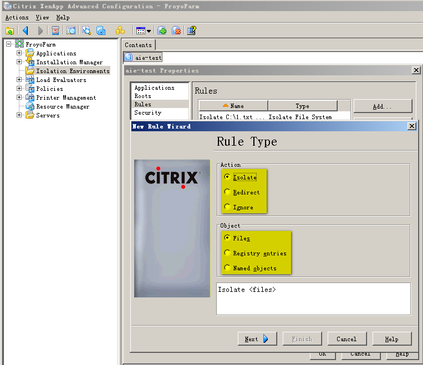Click the up-one-level folder toolbar icon
Image resolution: width=423 pixels, height=365 pixels.
(10, 30)
